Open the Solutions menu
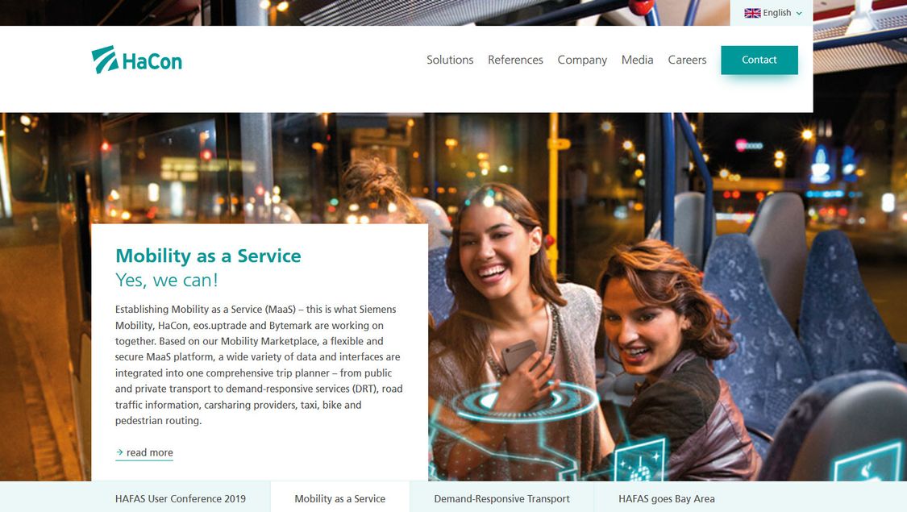Viewport: 907px width, 512px height. (x=449, y=60)
